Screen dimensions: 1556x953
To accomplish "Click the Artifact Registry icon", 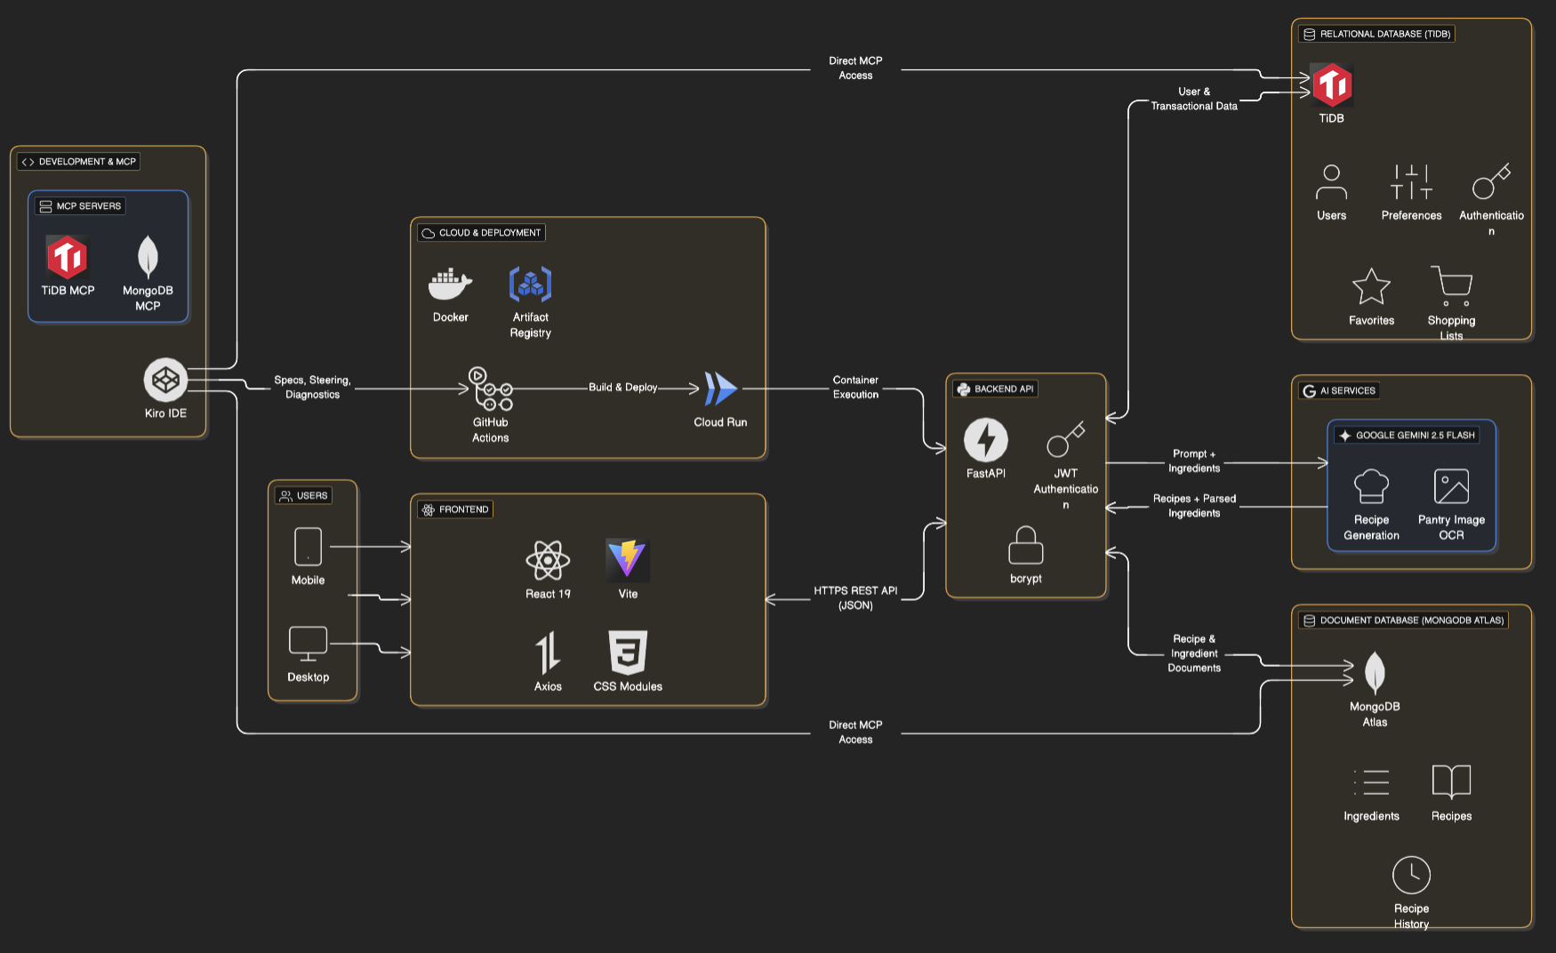I will (530, 284).
